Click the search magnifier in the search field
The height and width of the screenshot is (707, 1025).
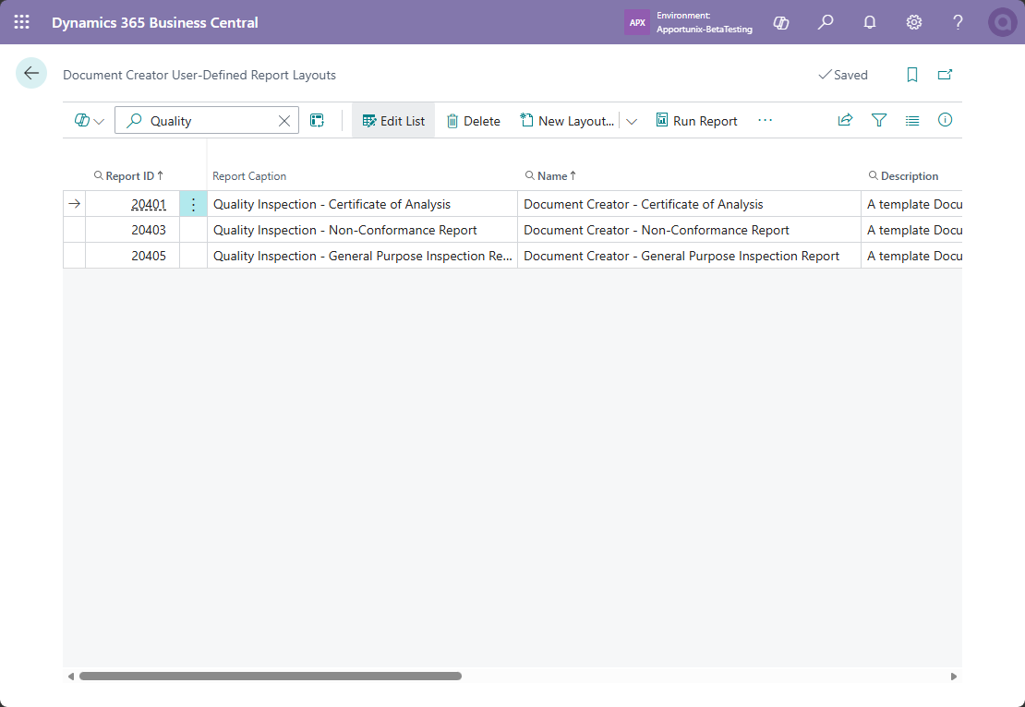tap(134, 120)
